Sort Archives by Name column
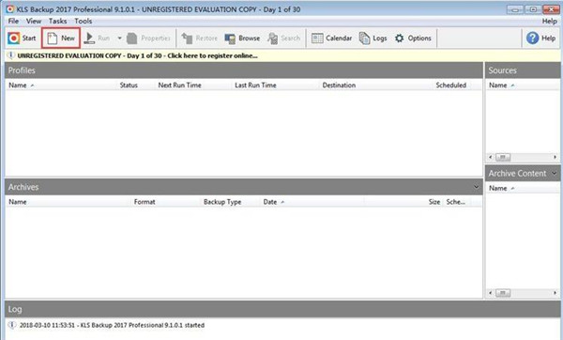Image resolution: width=563 pixels, height=340 pixels. [18, 202]
